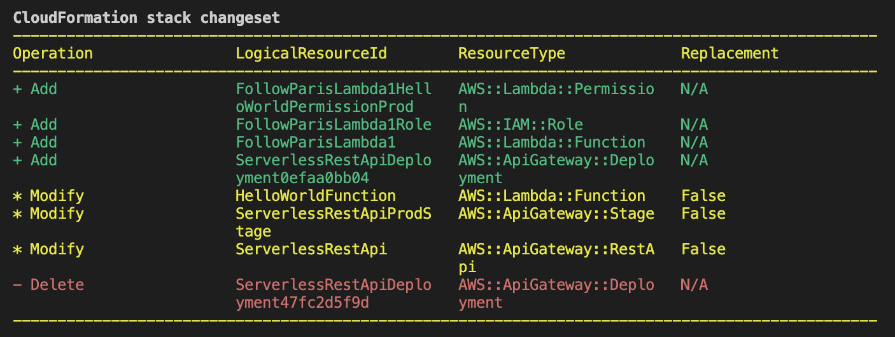Viewport: 895px width, 337px height.
Task: Select the FollowParisLambda1HelloWorldPermissionProd resource ID
Action: point(334,98)
